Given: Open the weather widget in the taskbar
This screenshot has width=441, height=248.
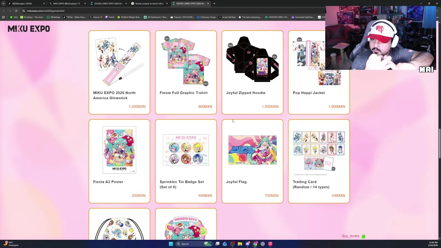Looking at the screenshot, I should point(10,244).
